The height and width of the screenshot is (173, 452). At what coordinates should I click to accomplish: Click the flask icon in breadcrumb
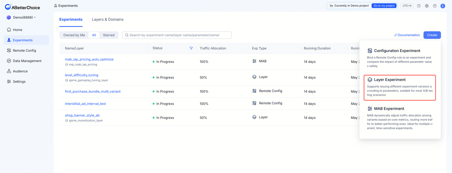click(x=55, y=6)
